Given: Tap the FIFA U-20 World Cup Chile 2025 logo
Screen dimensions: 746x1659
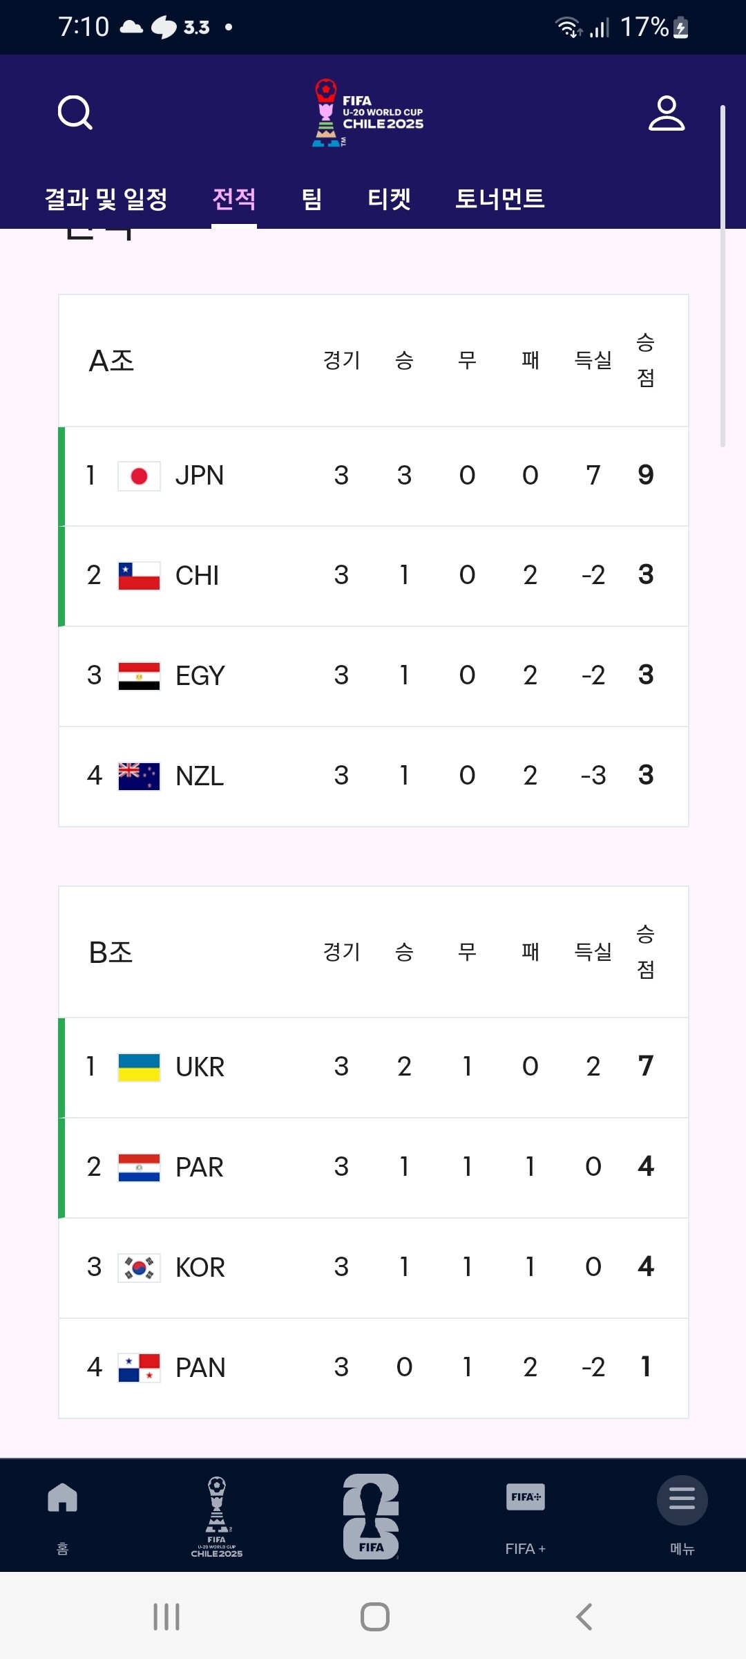Looking at the screenshot, I should pyautogui.click(x=368, y=113).
